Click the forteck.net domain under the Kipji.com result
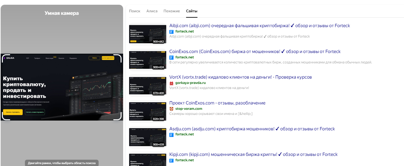Viewport: 404px width, 166px height. click(185, 160)
